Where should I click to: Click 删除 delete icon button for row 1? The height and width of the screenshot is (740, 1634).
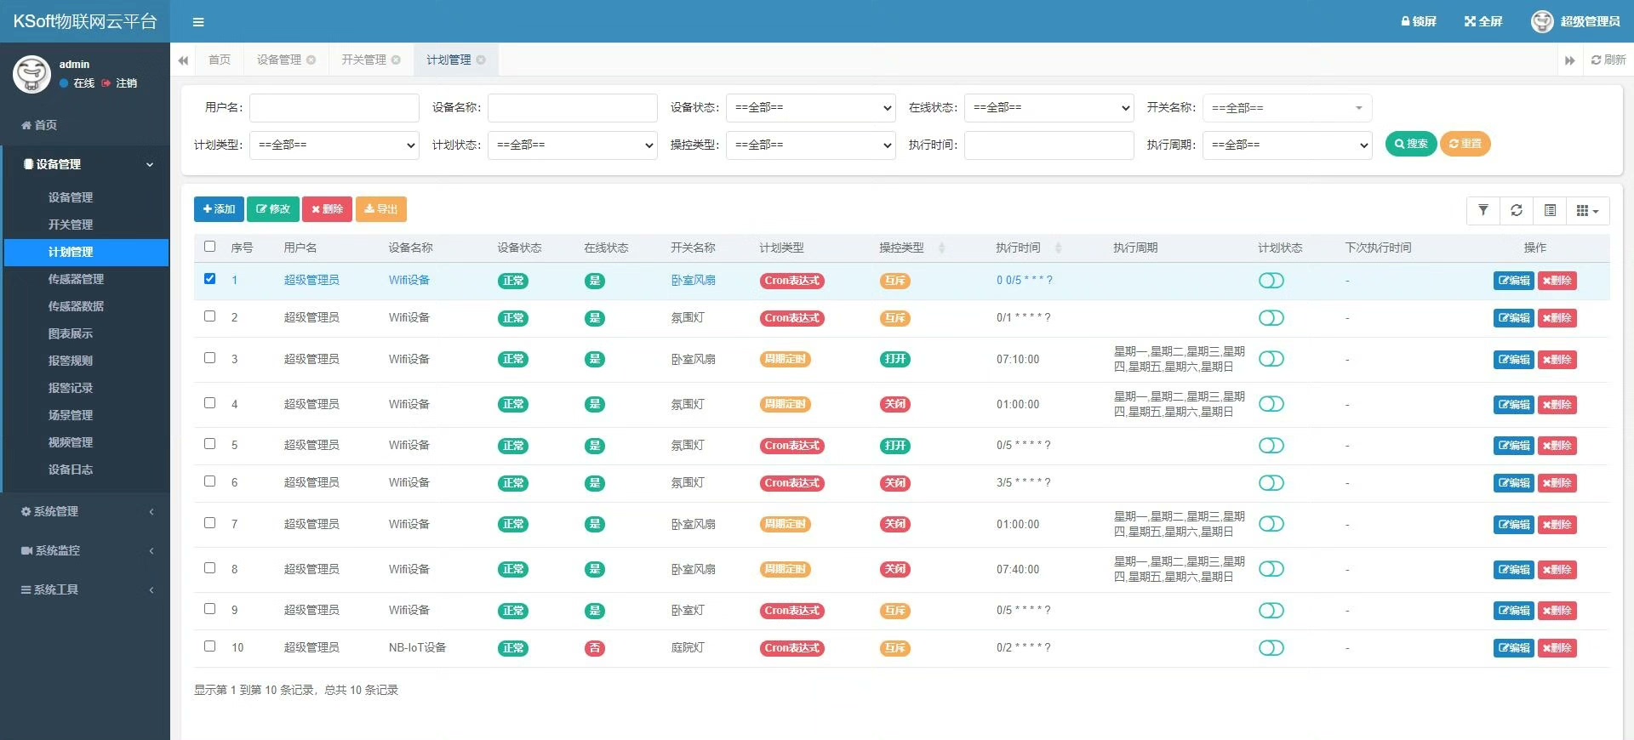(1557, 281)
